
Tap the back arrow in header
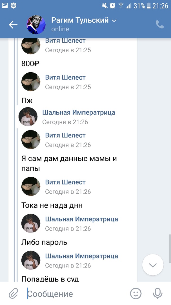(13, 25)
